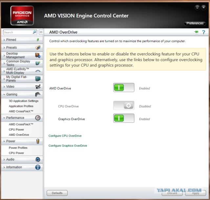Click the Discard button
This screenshot has width=210, height=200.
tap(172, 193)
